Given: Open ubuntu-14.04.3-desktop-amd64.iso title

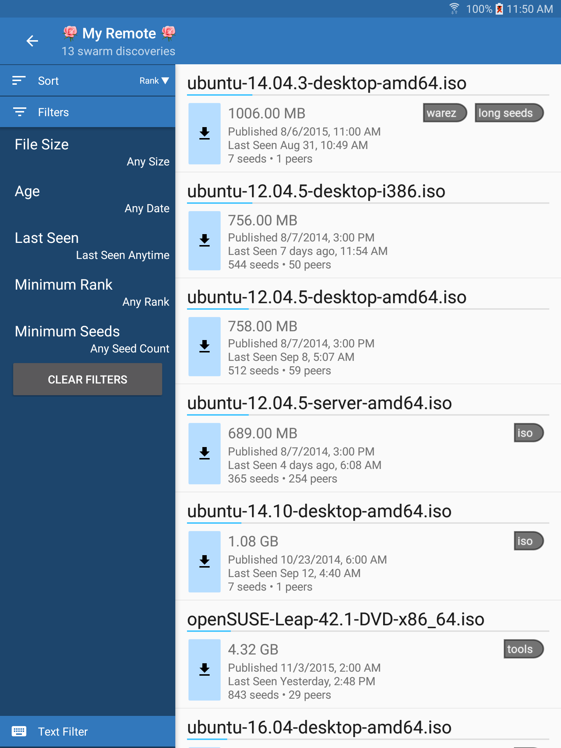Looking at the screenshot, I should tap(327, 83).
